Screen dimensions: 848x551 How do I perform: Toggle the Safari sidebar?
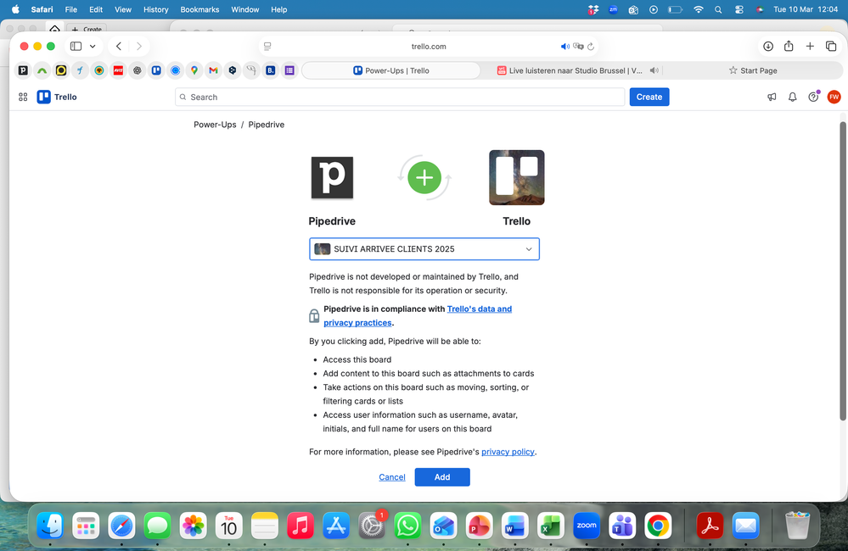coord(76,47)
